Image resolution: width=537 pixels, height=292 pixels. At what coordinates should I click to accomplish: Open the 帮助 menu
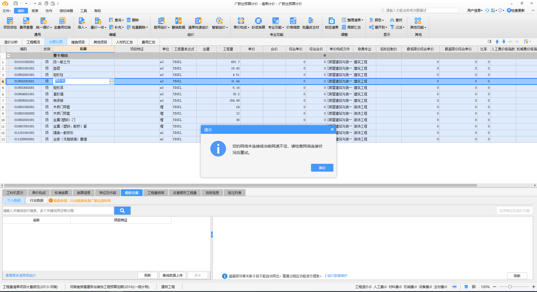(98, 11)
